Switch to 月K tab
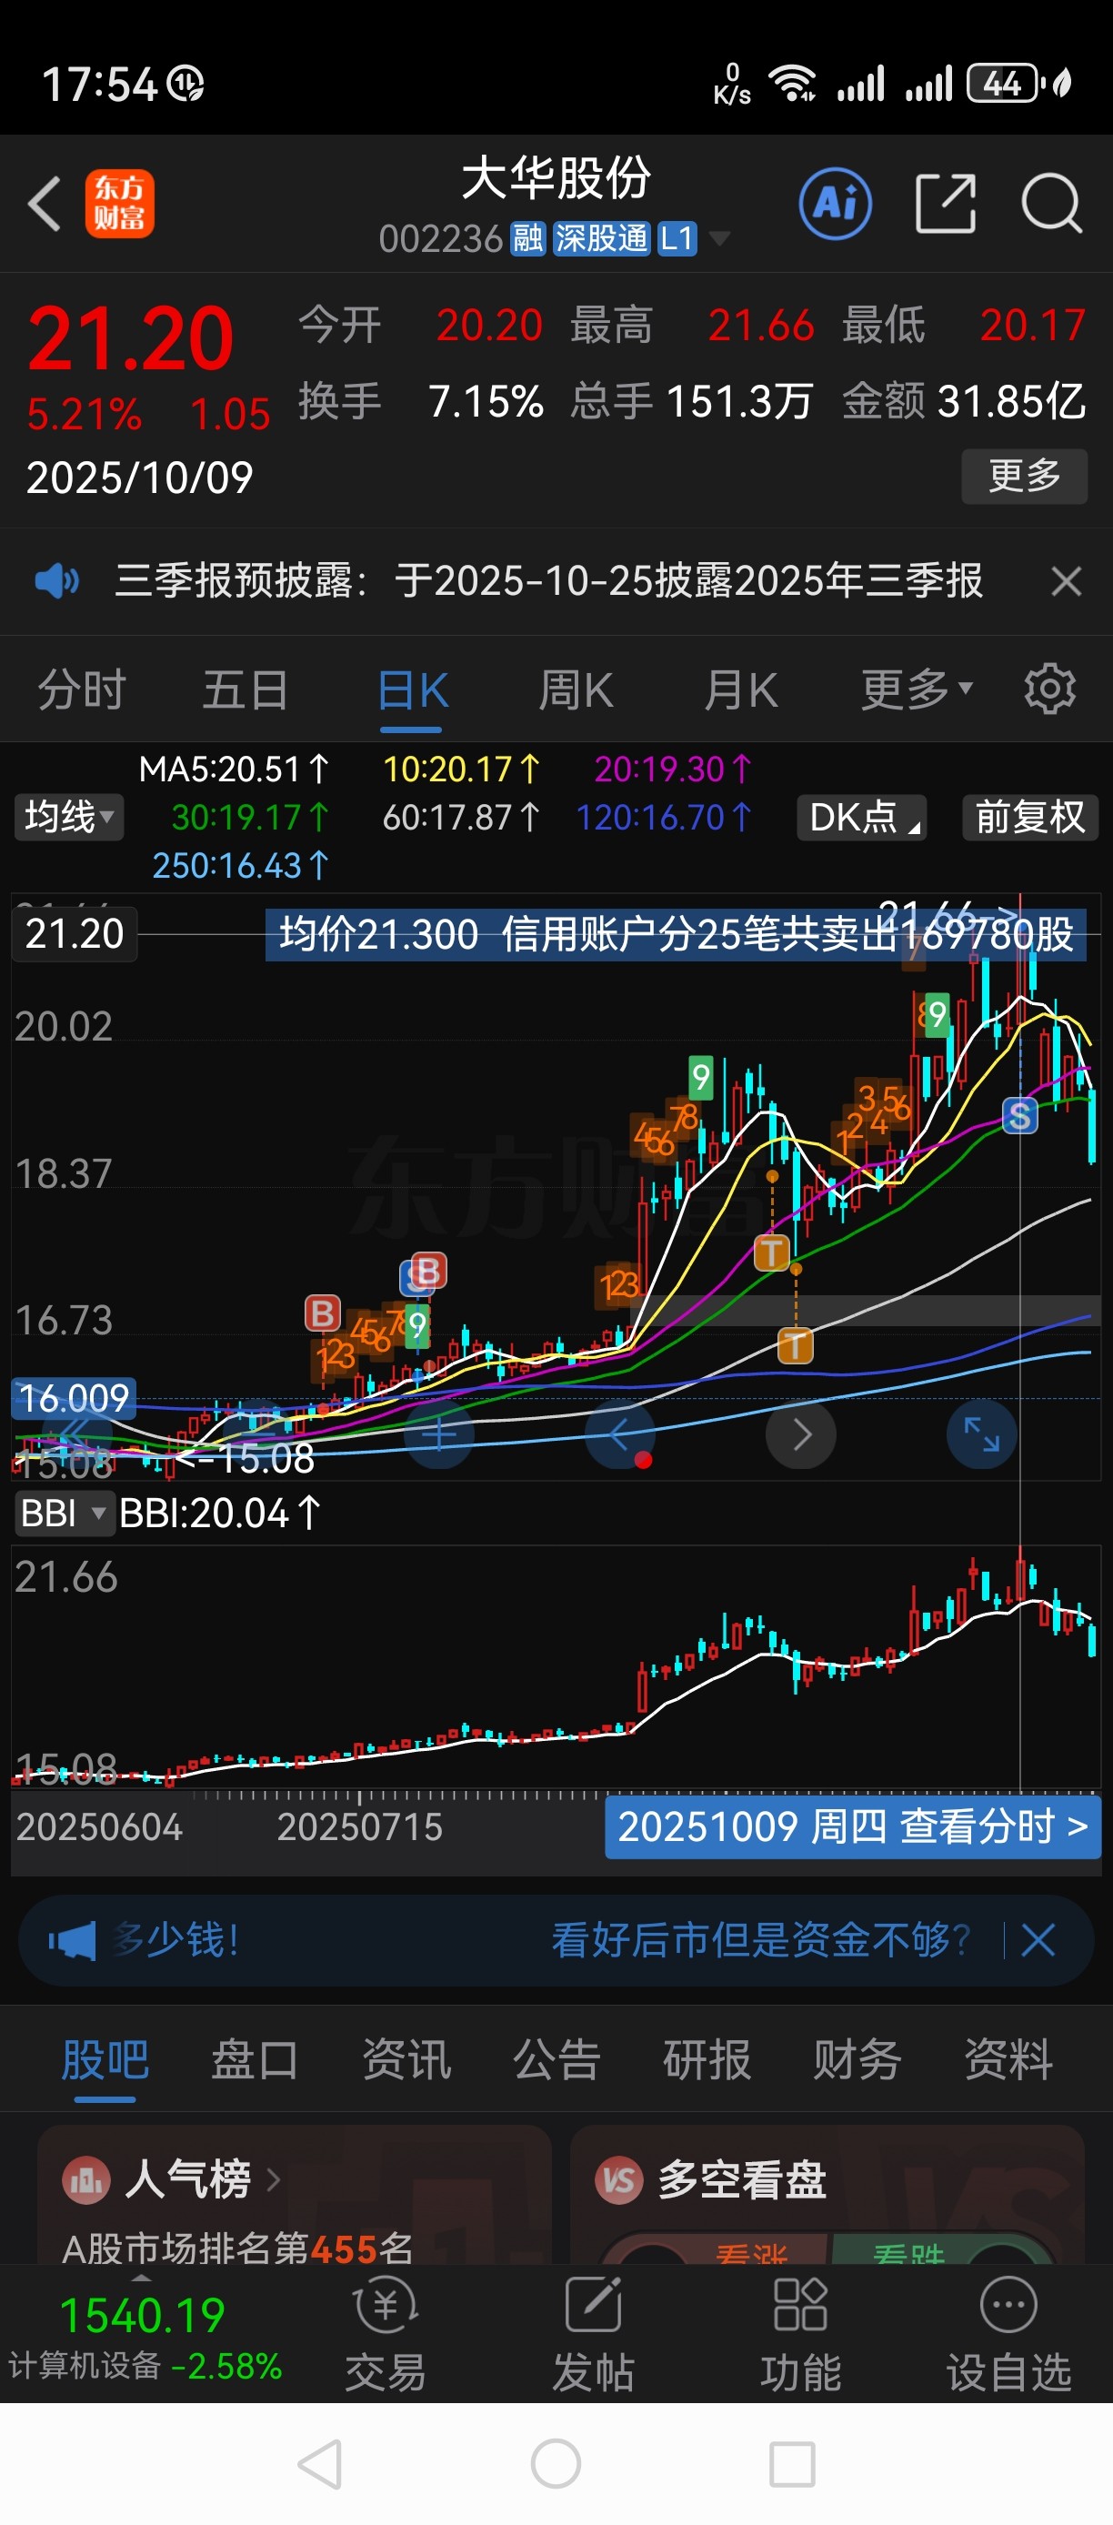This screenshot has height=2525, width=1113. click(741, 690)
